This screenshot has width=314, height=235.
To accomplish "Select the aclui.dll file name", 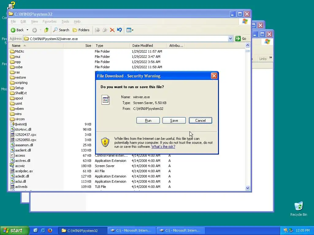I will click(x=21, y=181).
